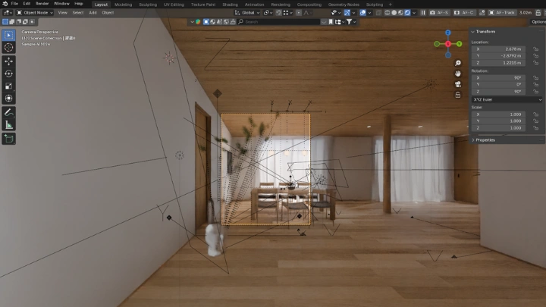Click the green Y axis gizmo

pyautogui.click(x=459, y=44)
